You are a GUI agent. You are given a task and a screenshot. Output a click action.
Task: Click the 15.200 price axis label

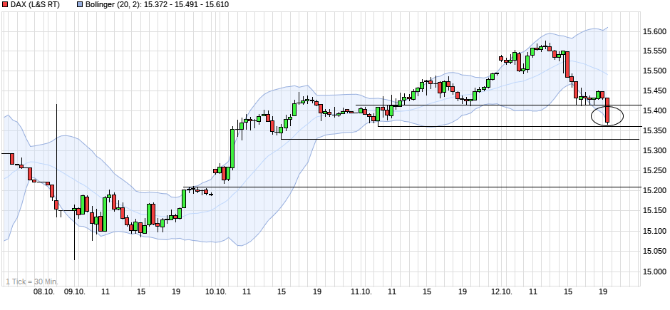654,191
